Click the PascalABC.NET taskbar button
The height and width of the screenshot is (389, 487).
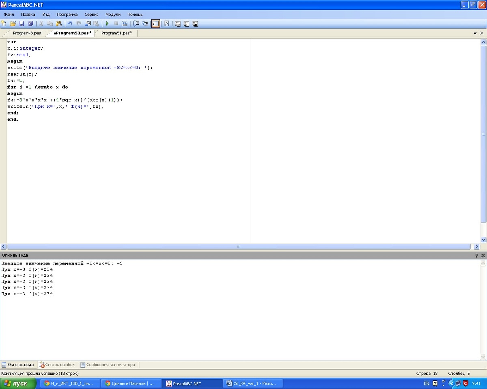click(x=191, y=383)
